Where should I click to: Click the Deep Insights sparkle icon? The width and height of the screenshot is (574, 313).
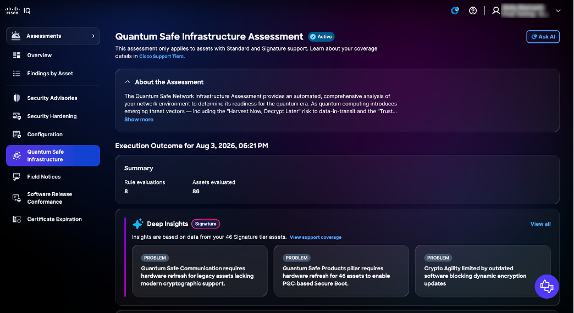point(138,224)
